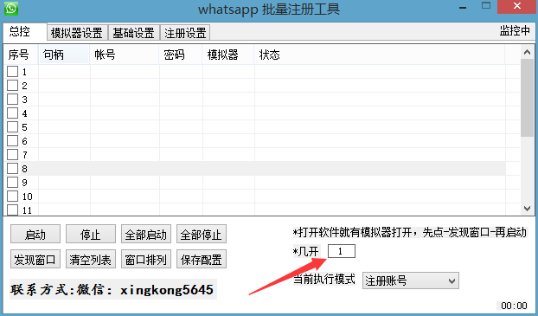Enable the checkbox for row 11
The image size is (538, 316).
13,210
